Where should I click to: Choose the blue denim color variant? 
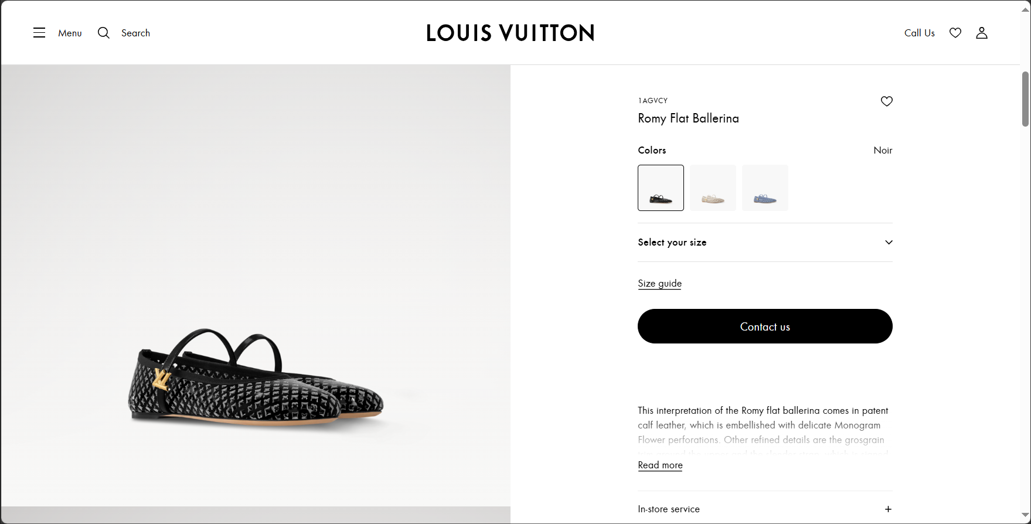click(x=765, y=188)
